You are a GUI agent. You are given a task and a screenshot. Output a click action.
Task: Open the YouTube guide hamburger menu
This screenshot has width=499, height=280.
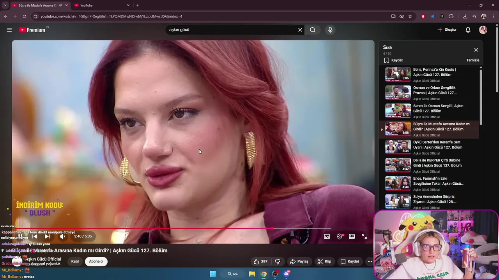click(x=9, y=30)
